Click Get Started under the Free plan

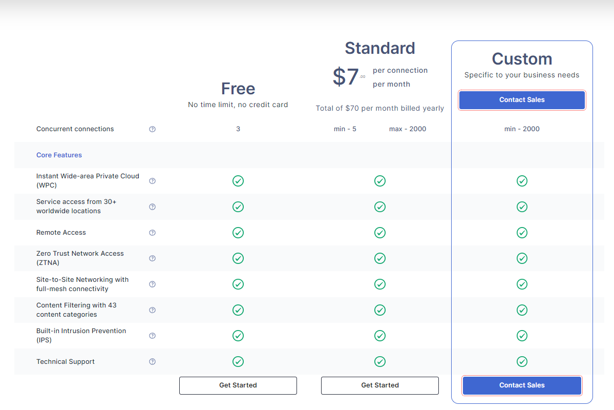(x=238, y=385)
